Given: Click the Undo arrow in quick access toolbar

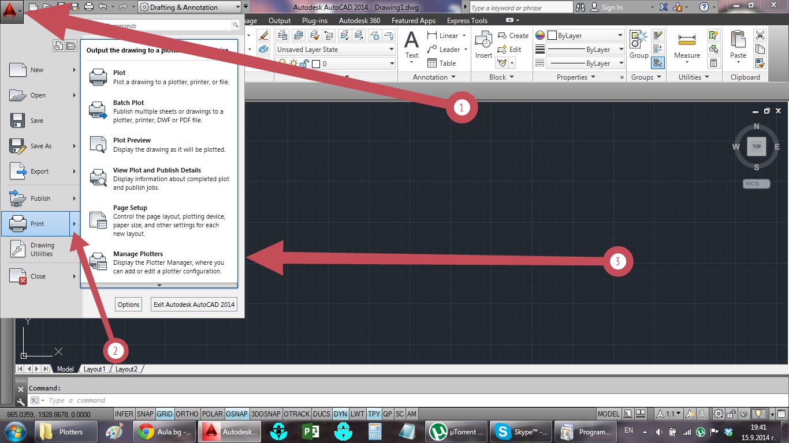Looking at the screenshot, I should (x=103, y=7).
